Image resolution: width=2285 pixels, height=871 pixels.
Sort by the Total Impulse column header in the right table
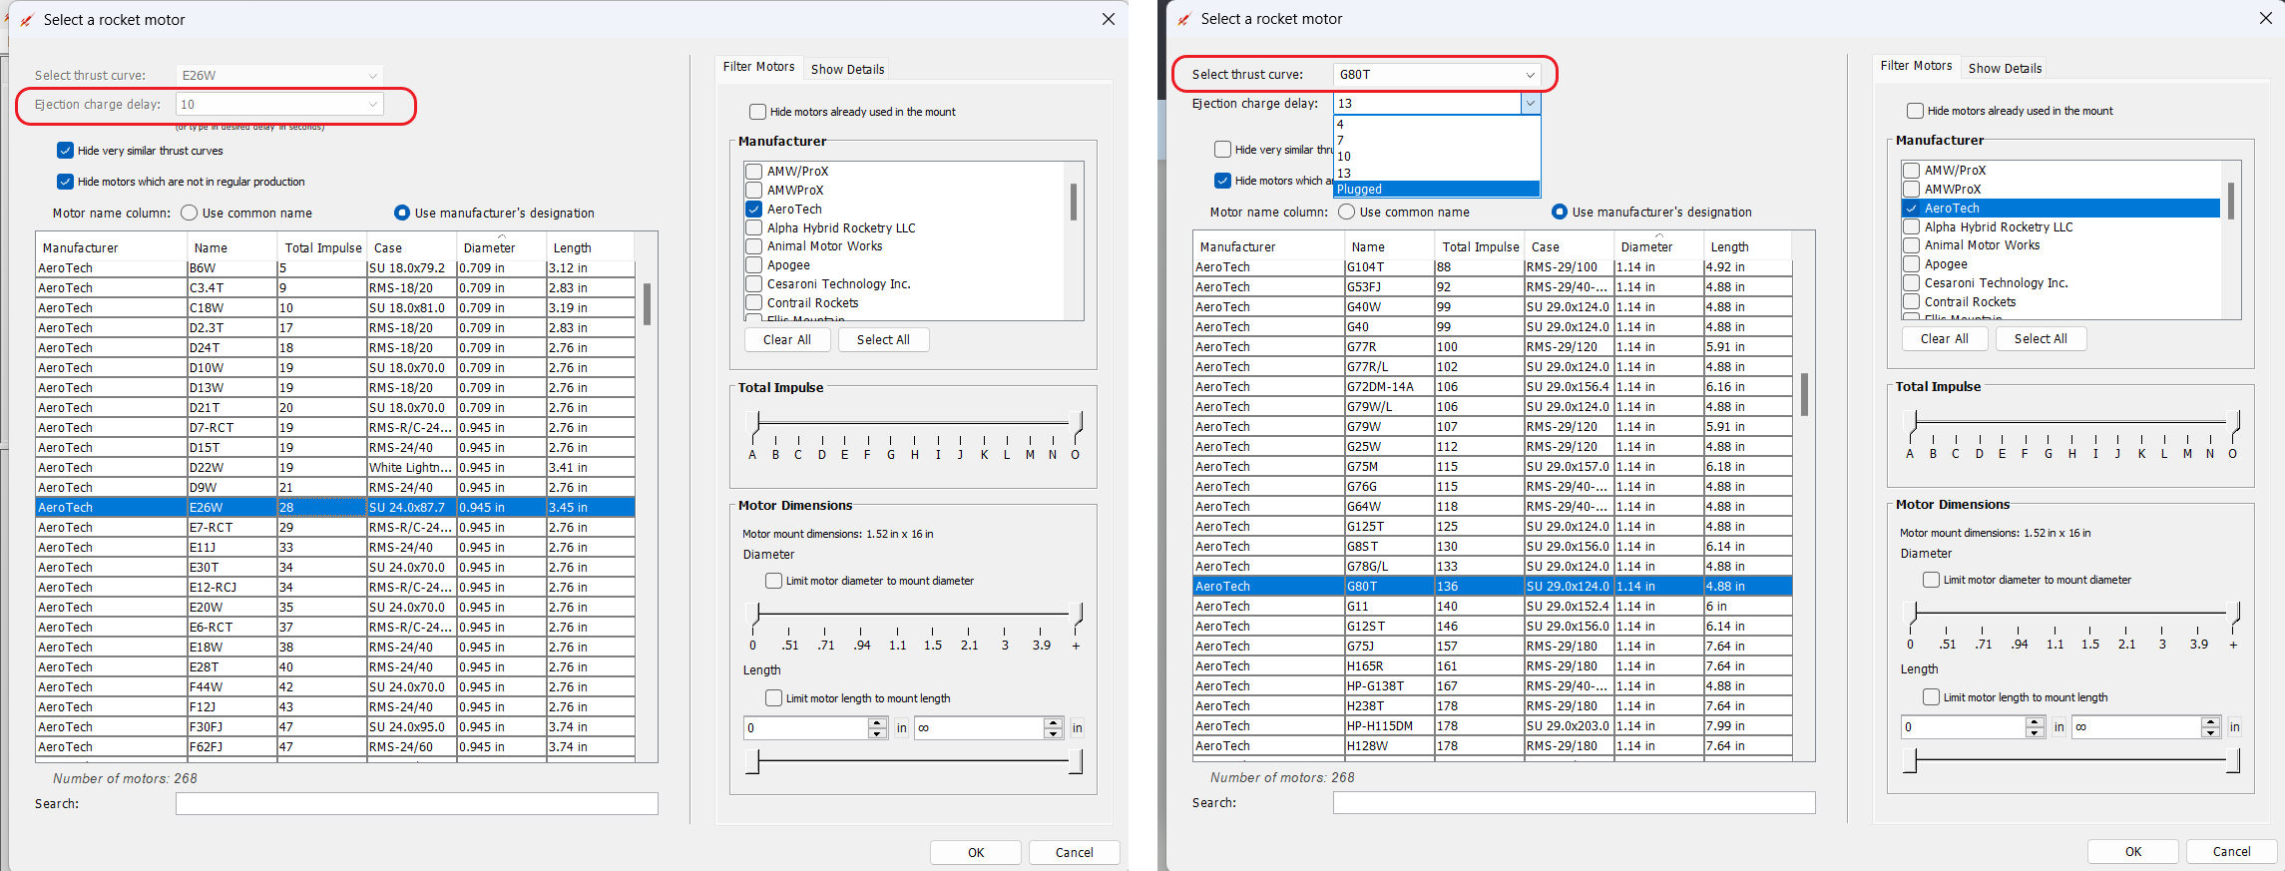point(1480,247)
